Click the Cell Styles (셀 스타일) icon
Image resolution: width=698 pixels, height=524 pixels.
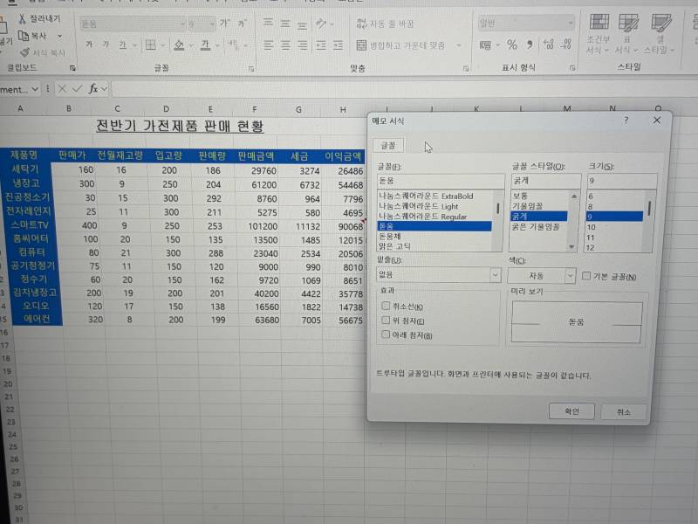(661, 23)
